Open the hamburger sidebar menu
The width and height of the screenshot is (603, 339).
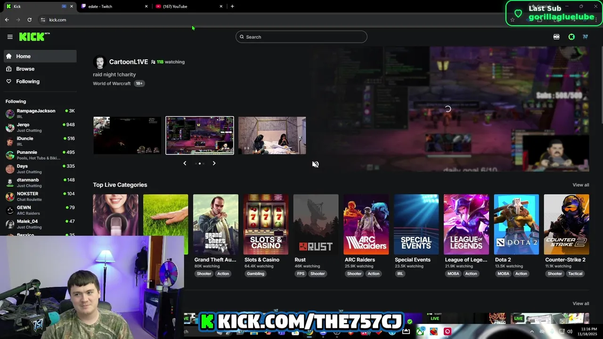click(x=10, y=37)
